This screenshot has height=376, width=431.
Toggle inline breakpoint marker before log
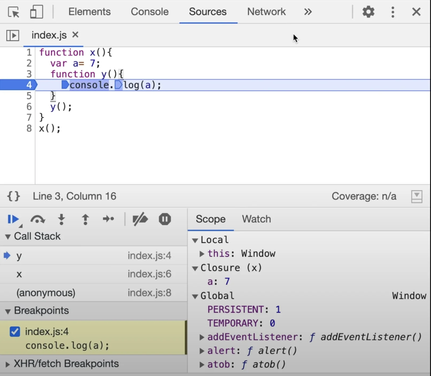[x=118, y=85]
